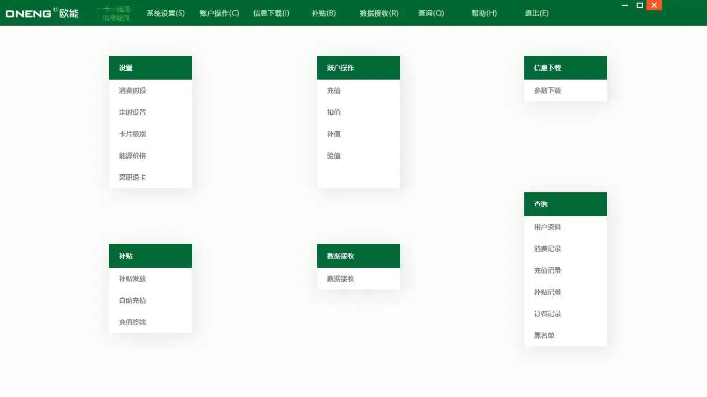Select 充值 under 账户操作

(x=334, y=90)
